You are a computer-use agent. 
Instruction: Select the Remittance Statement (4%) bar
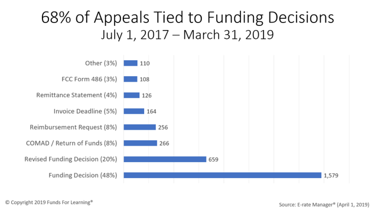coord(132,95)
